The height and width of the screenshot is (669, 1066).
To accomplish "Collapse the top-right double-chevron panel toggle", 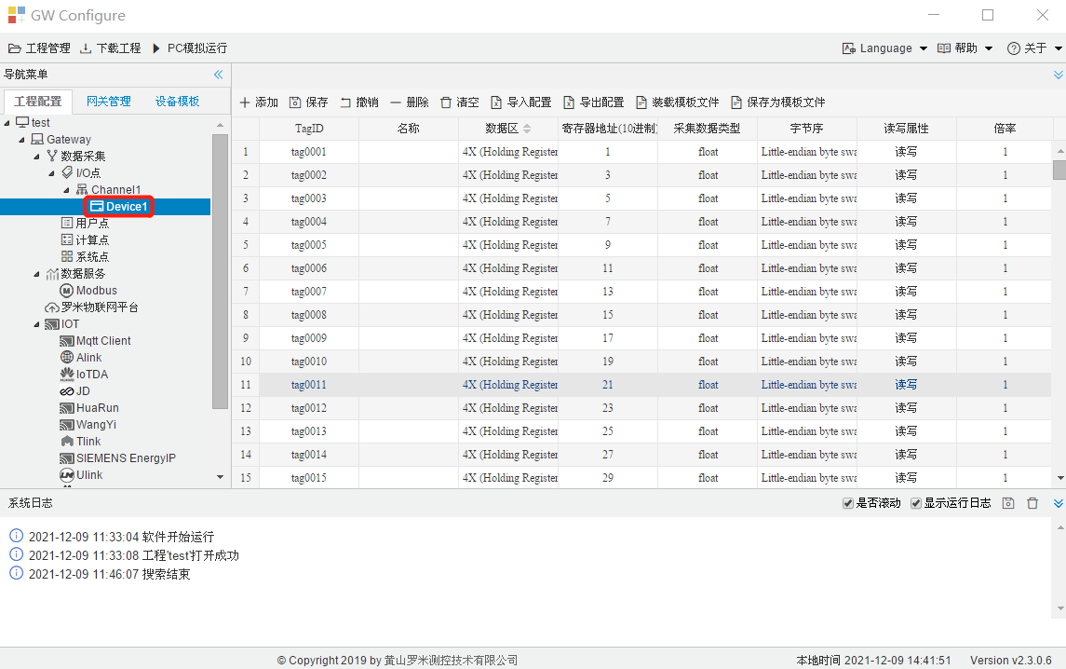I will [x=1058, y=75].
